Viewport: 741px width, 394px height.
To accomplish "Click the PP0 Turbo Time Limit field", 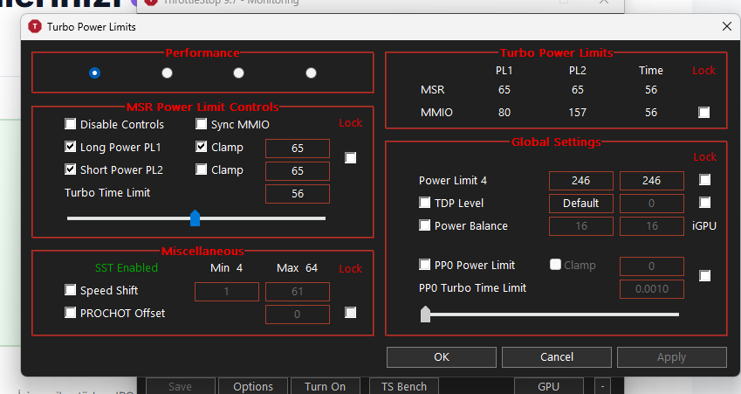I will point(652,288).
